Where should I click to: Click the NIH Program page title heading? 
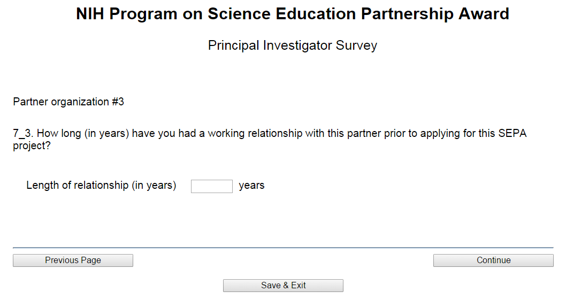coord(292,14)
